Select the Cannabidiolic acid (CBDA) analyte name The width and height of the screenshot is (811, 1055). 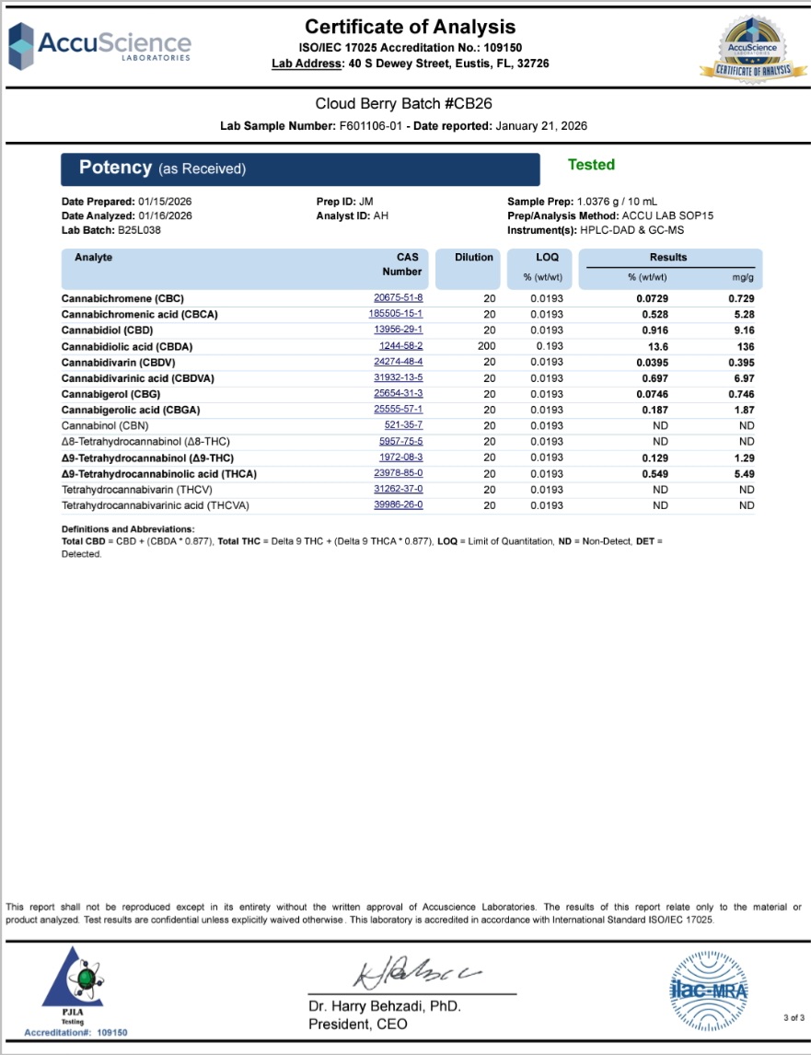[x=127, y=347]
